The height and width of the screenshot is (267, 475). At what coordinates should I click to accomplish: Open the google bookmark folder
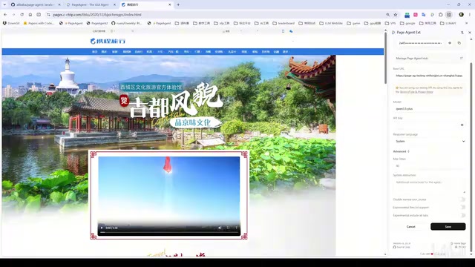[x=407, y=23]
